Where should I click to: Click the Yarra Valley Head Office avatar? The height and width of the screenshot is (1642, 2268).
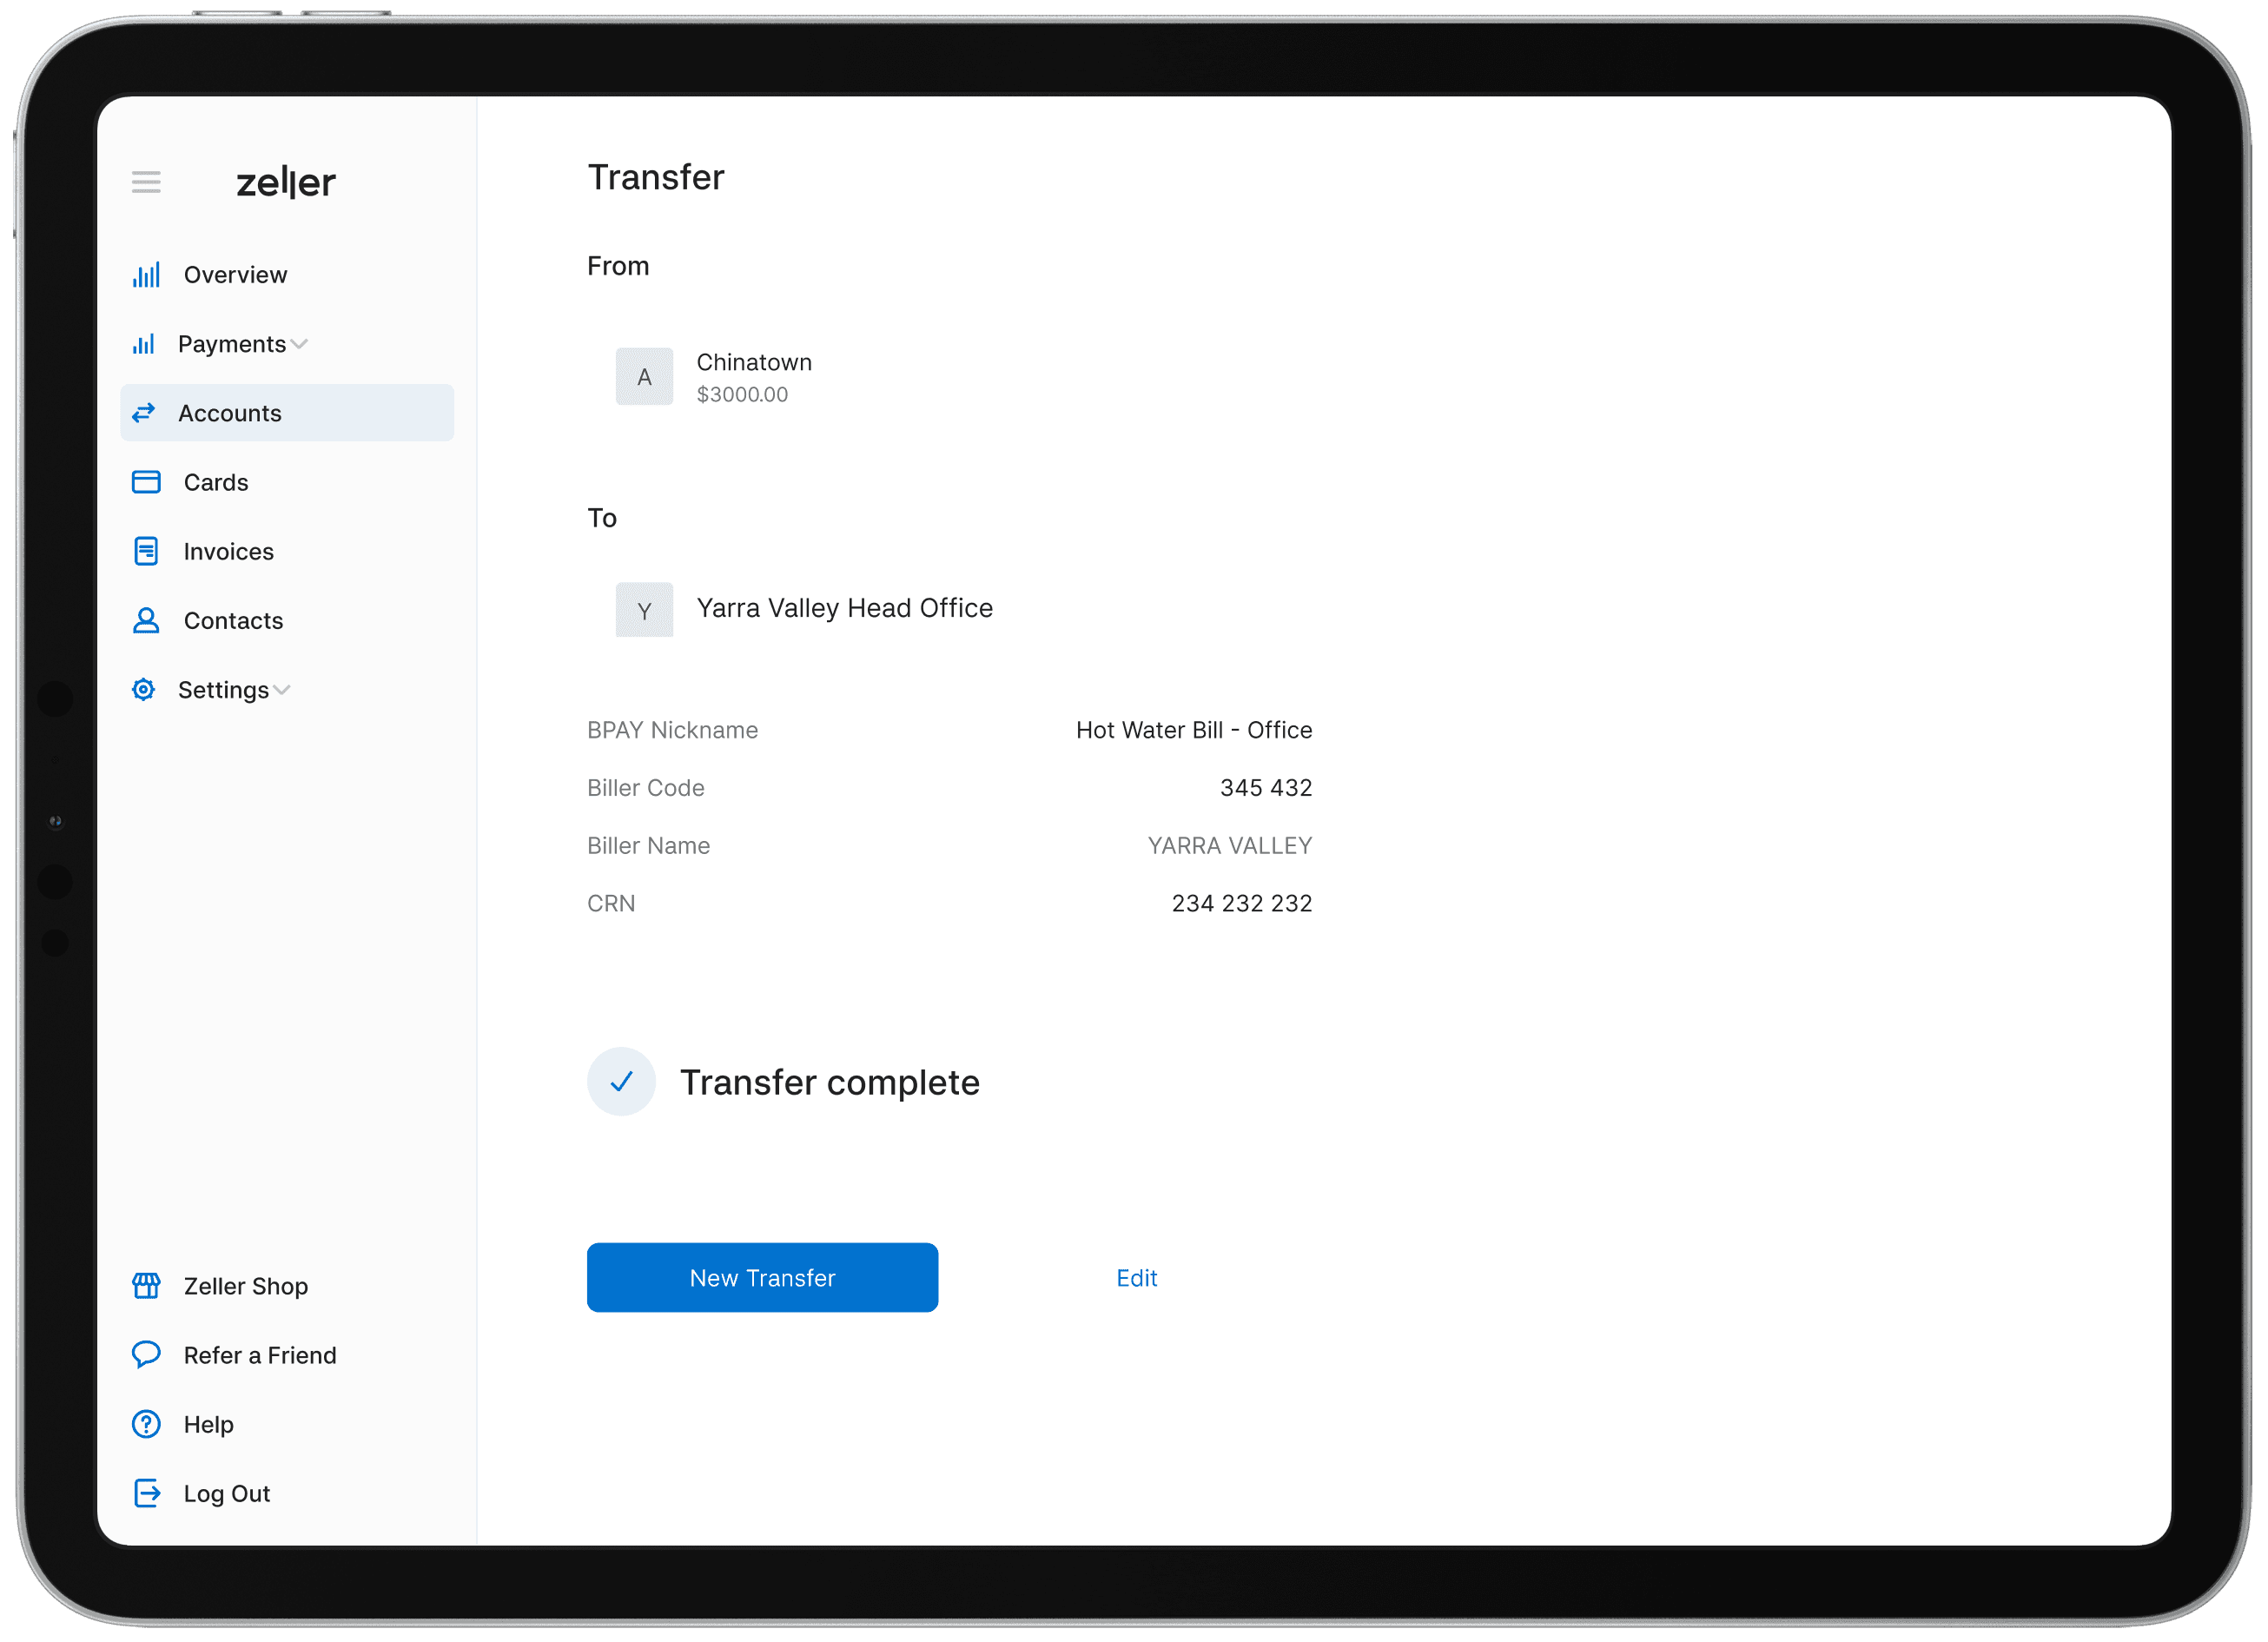644,609
